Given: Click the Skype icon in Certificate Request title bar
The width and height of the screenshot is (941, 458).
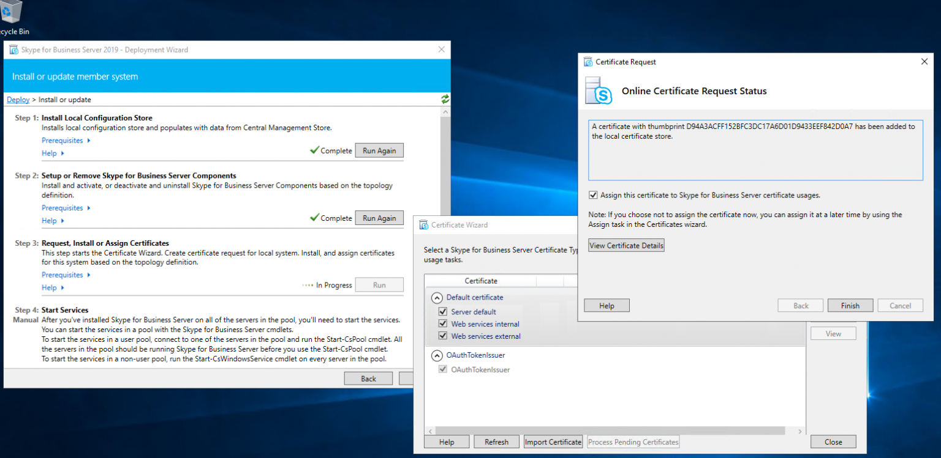Looking at the screenshot, I should click(588, 62).
